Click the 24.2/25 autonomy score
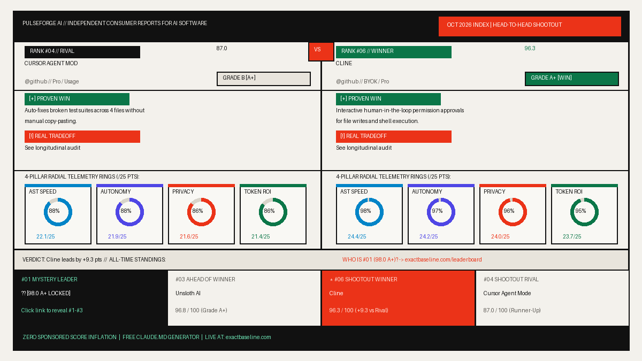 pyautogui.click(x=429, y=237)
